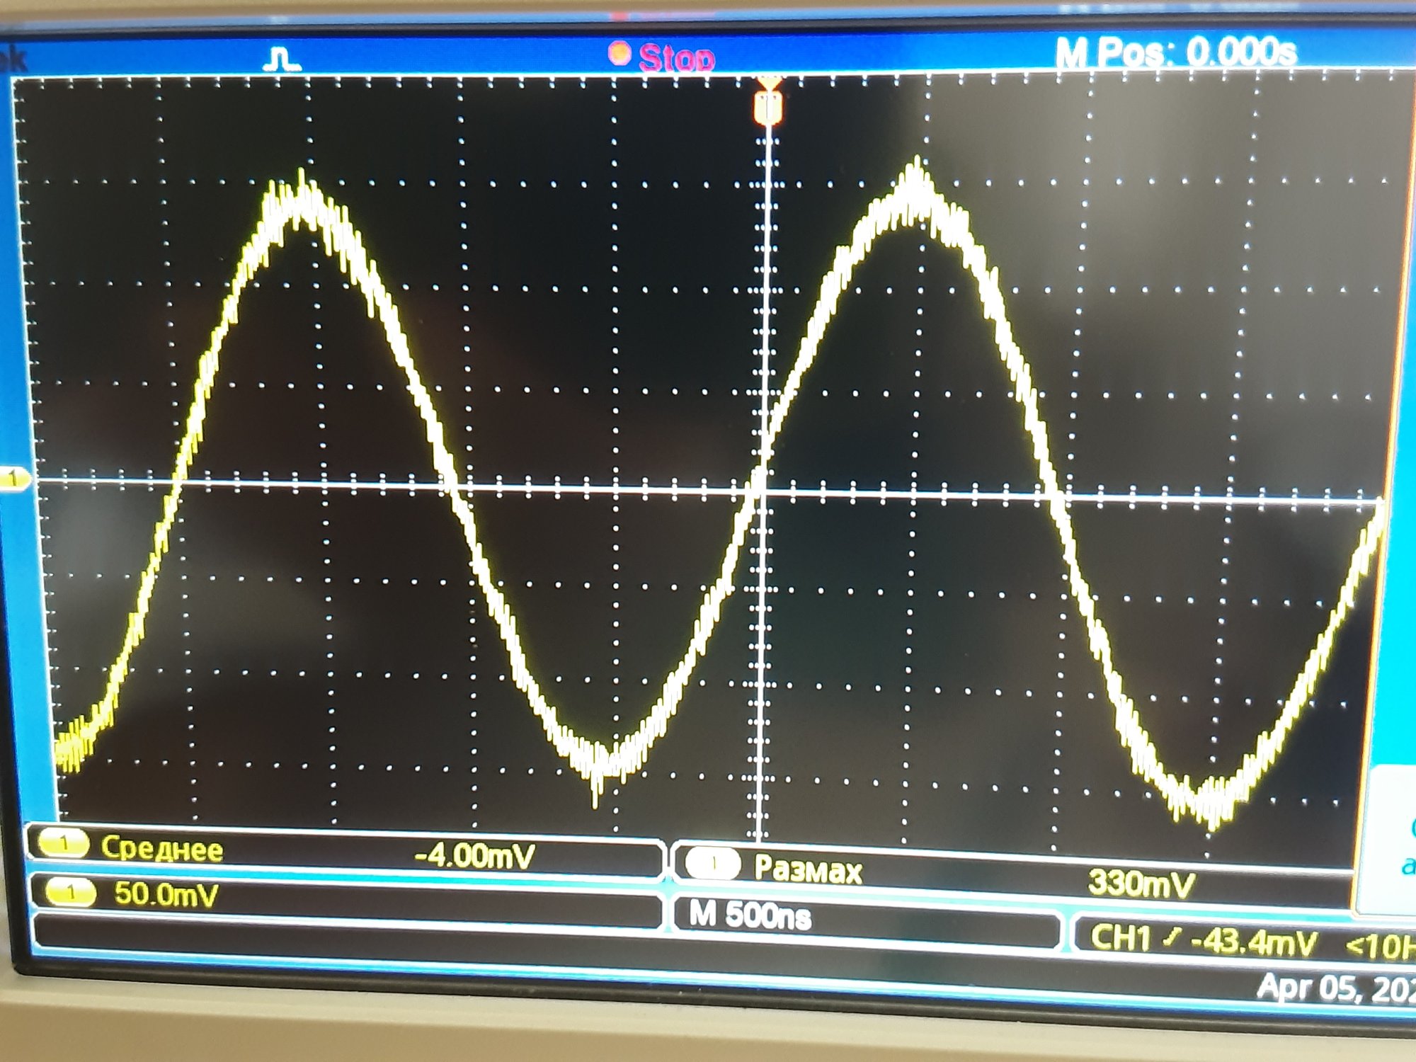Click the trigger pulse icon at top

click(x=282, y=59)
